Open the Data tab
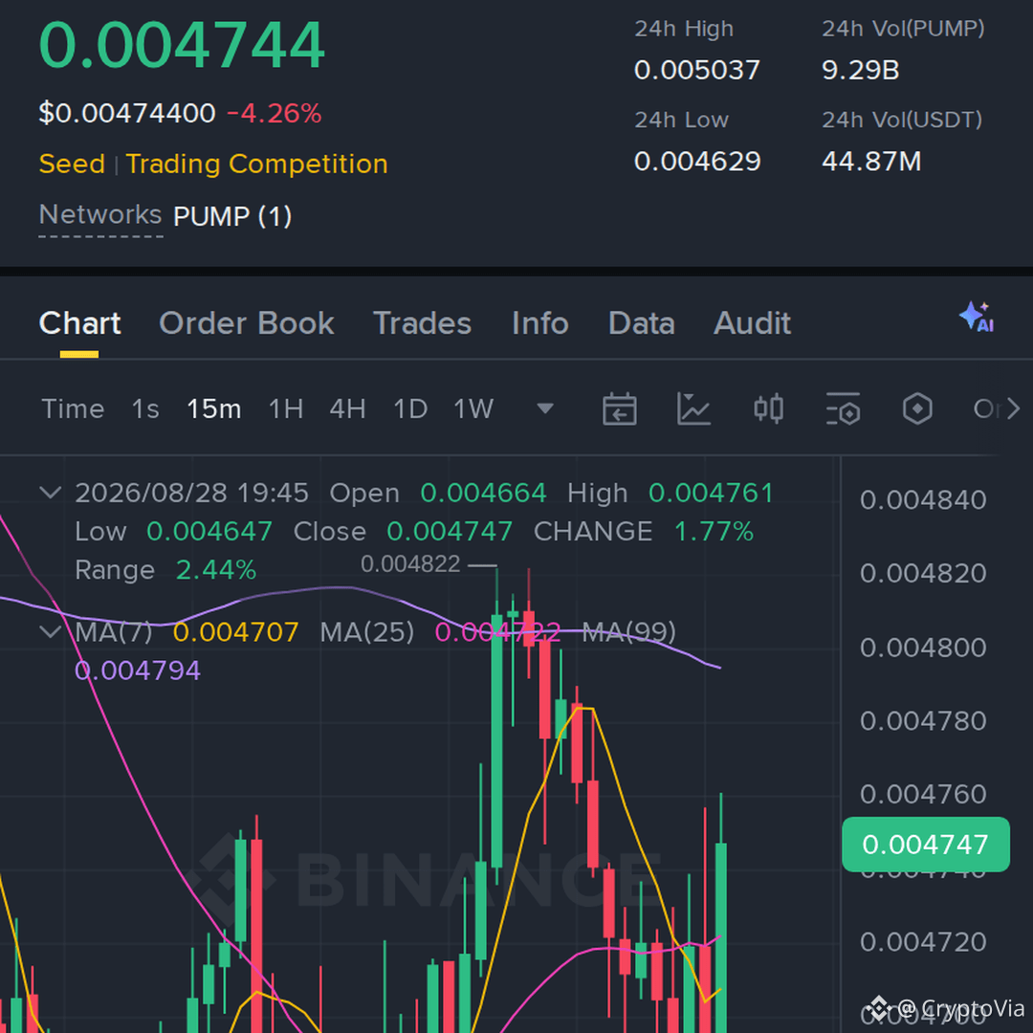This screenshot has height=1033, width=1033. [642, 323]
